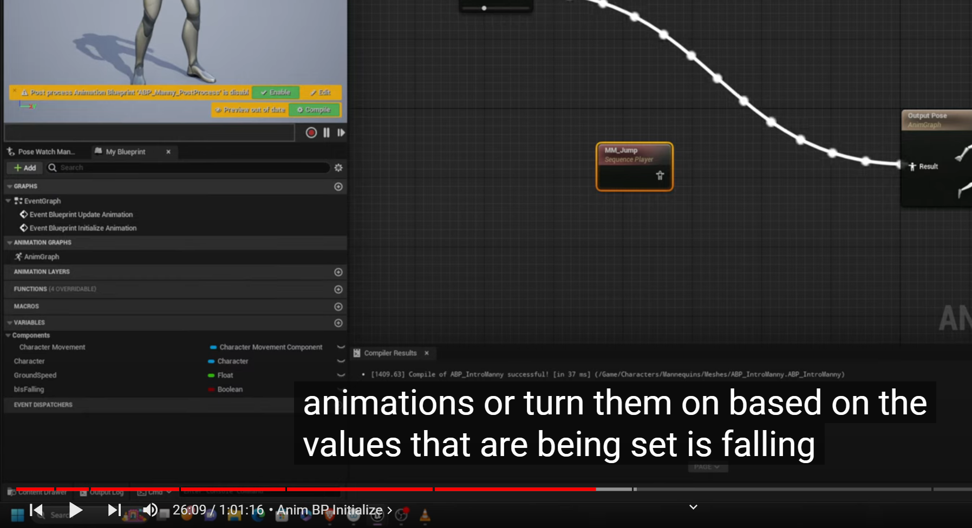Select the GroundSpeed variable
The image size is (972, 528).
click(x=35, y=375)
